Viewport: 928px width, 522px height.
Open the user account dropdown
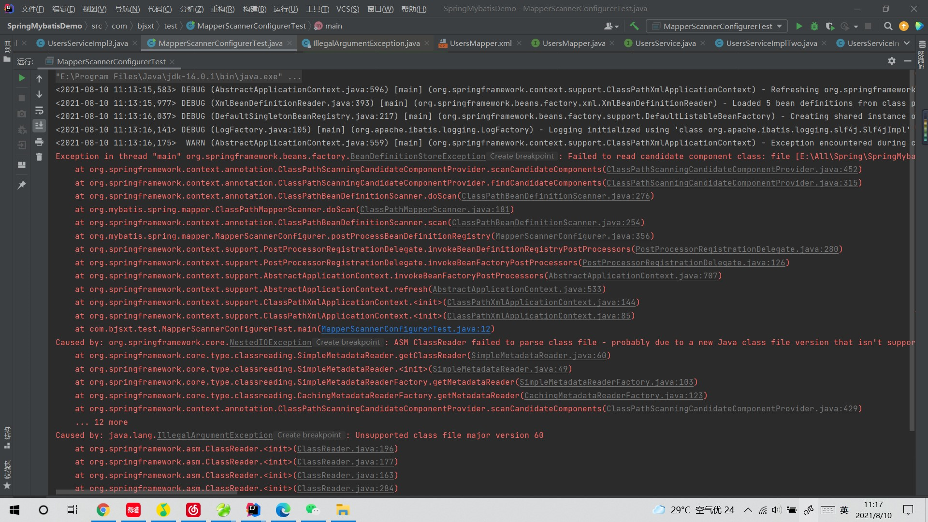(x=611, y=26)
